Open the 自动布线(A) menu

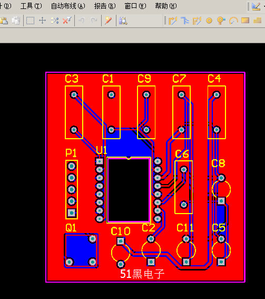pyautogui.click(x=68, y=6)
